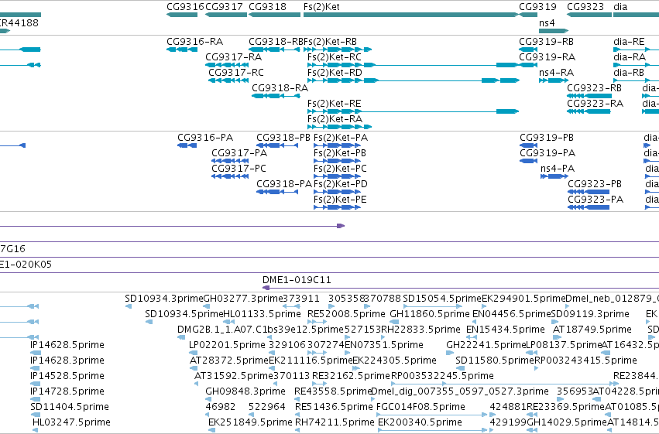659x434 pixels.
Task: Click transcript dia-RE
Action: click(x=637, y=50)
